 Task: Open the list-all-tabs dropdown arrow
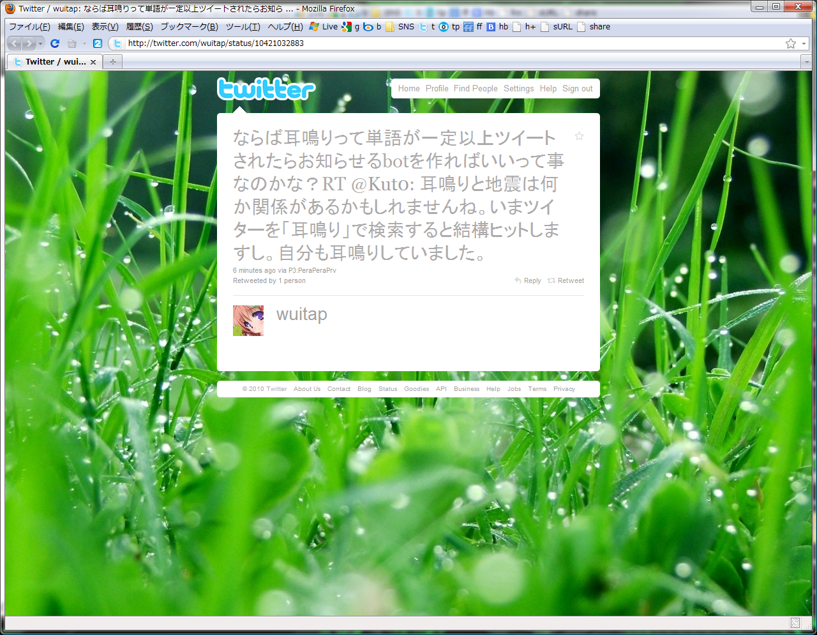[x=806, y=62]
